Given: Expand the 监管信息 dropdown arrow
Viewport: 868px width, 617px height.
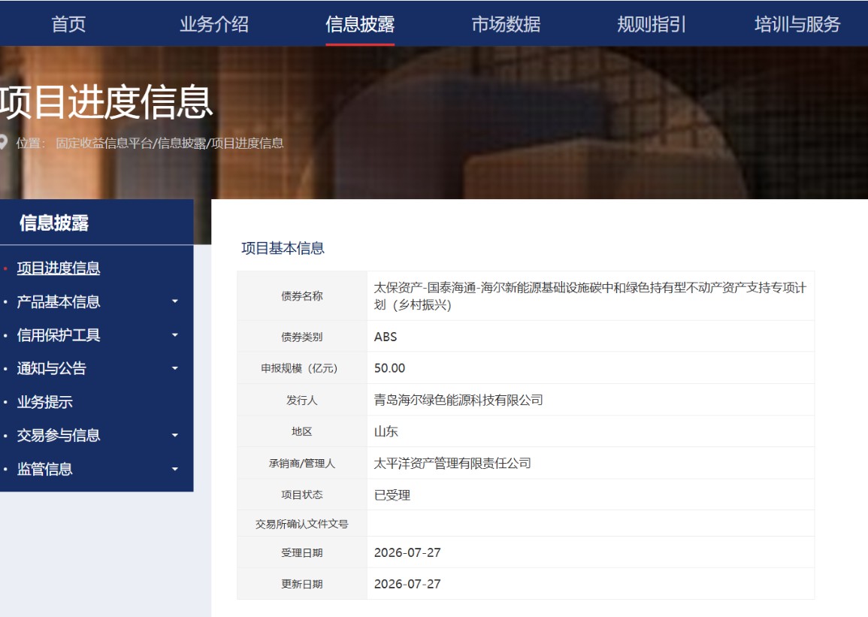Looking at the screenshot, I should (x=175, y=469).
